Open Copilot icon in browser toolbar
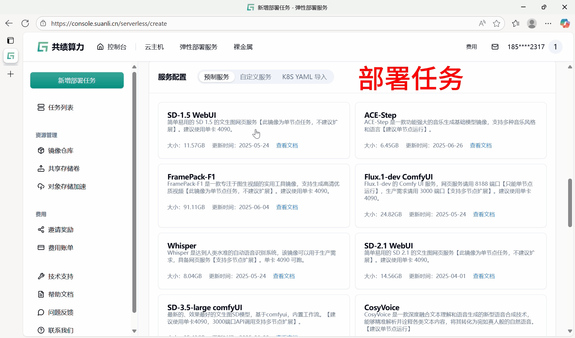Screen dimensions: 575x338 coord(565,23)
